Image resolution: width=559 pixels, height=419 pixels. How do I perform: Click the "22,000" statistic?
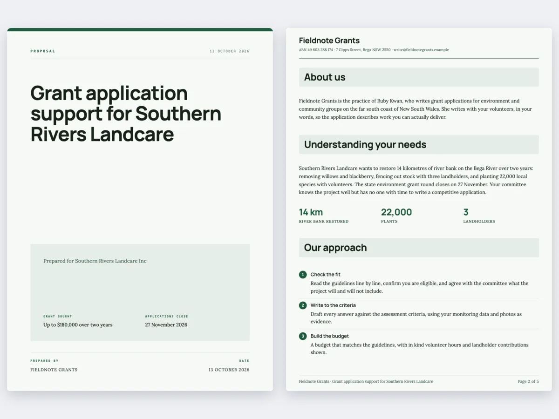396,212
